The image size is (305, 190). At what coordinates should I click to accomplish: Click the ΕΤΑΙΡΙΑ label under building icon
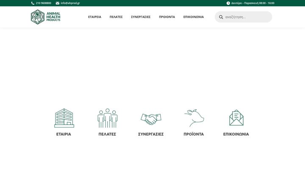coord(64,134)
